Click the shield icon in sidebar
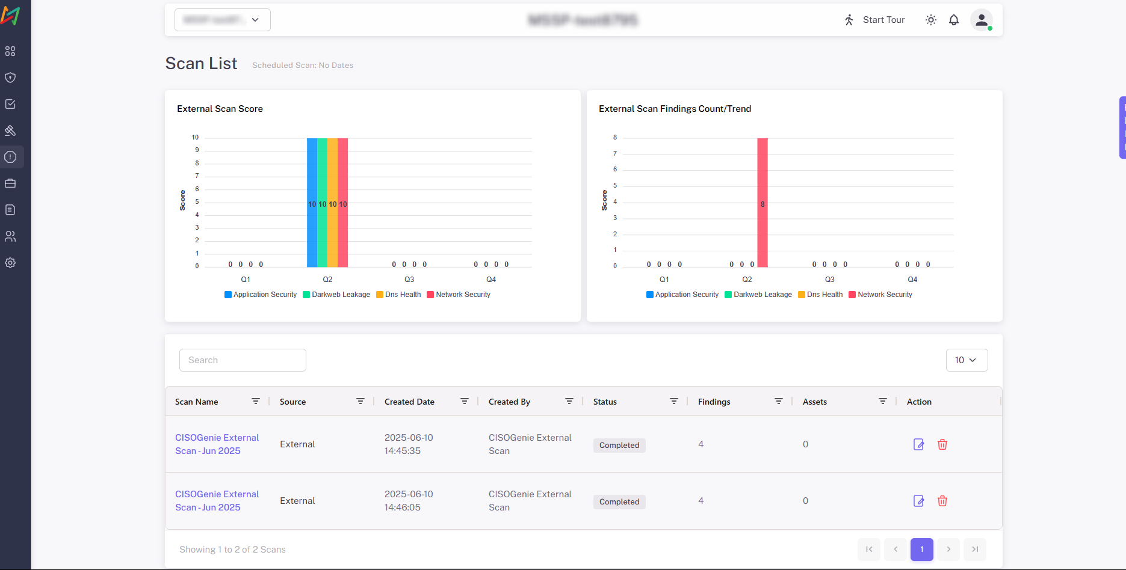 pyautogui.click(x=10, y=78)
